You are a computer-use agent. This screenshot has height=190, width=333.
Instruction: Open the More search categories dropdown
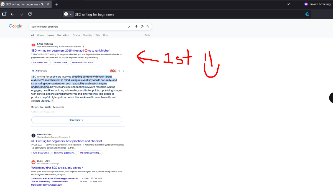[x=106, y=35]
